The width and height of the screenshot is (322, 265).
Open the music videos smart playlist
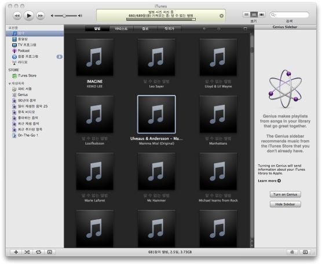pyautogui.click(x=35, y=112)
